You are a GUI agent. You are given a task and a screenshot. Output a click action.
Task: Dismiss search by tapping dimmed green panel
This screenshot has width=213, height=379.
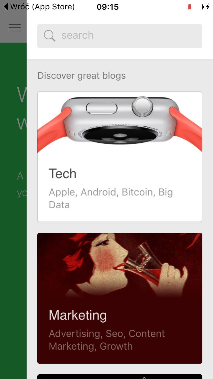[x=13, y=210]
